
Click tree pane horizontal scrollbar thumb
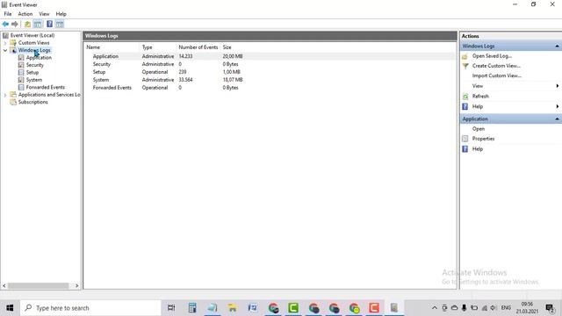click(39, 285)
